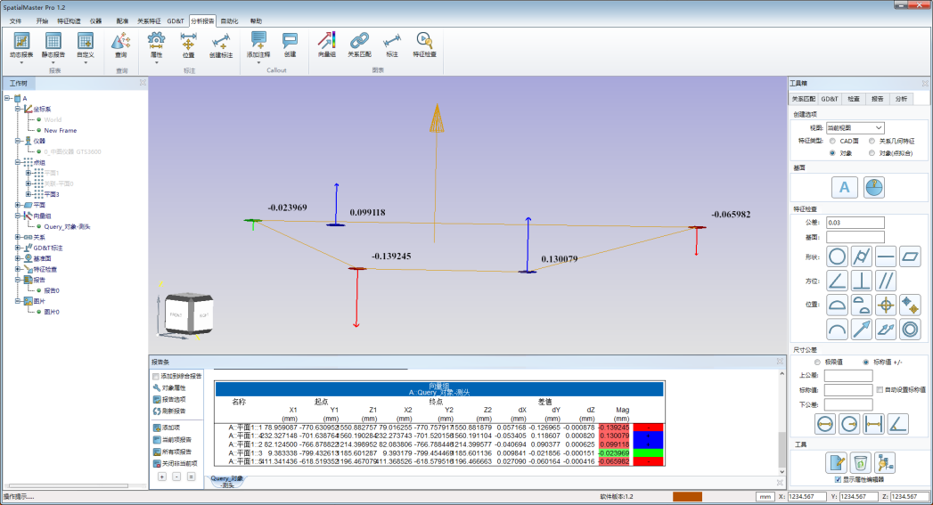Collapse the 坐标系 tree node
Screen dimensions: 933x505
[x=17, y=109]
